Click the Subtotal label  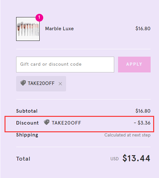click(x=27, y=111)
